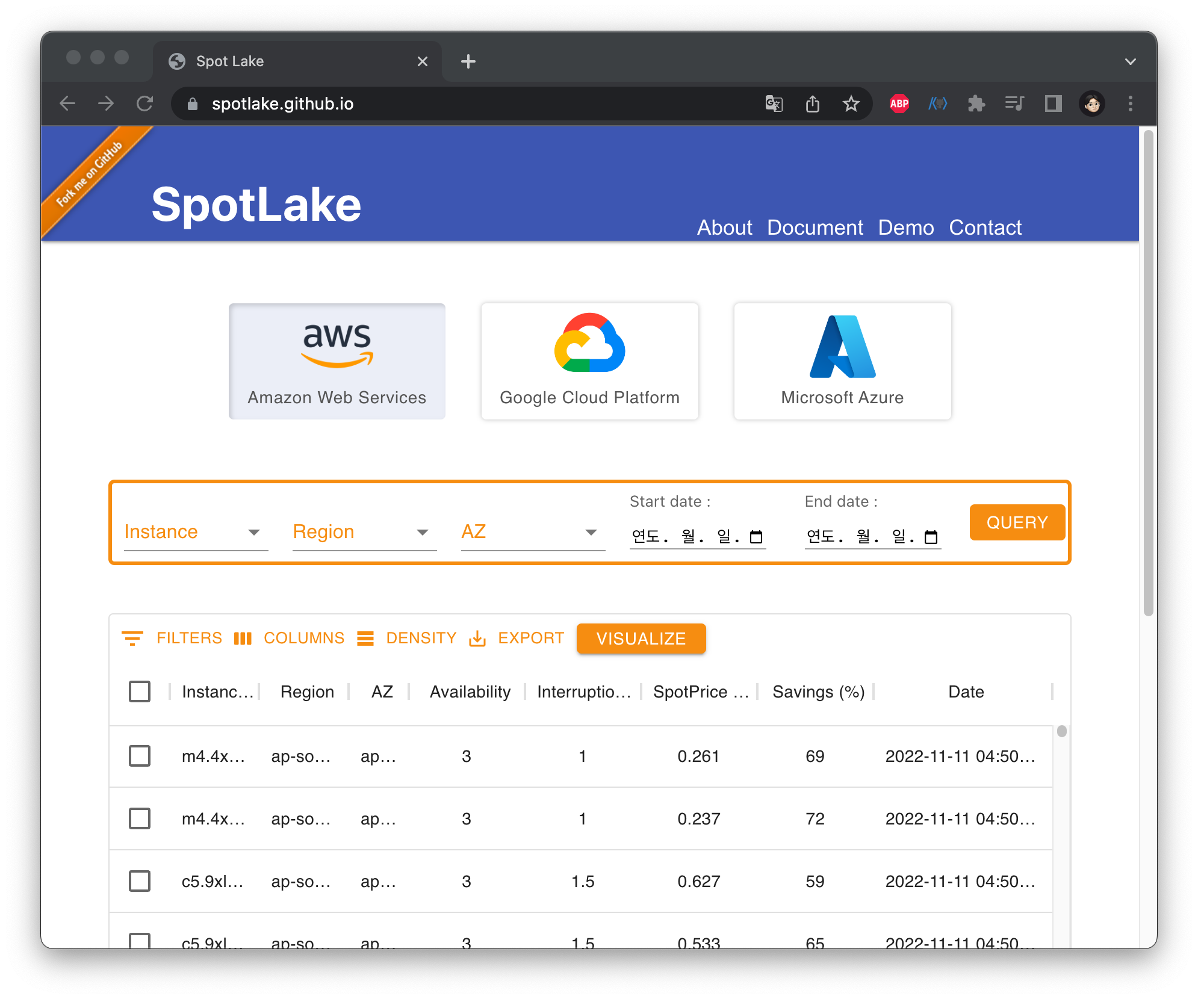Navigate to the Document page
The width and height of the screenshot is (1198, 999).
point(815,227)
